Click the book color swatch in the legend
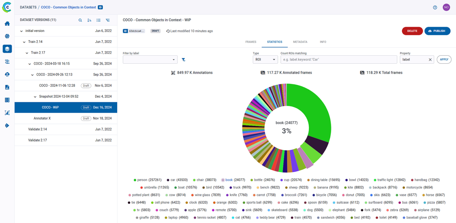Viewport: 456px width, 223px height. tap(223, 180)
